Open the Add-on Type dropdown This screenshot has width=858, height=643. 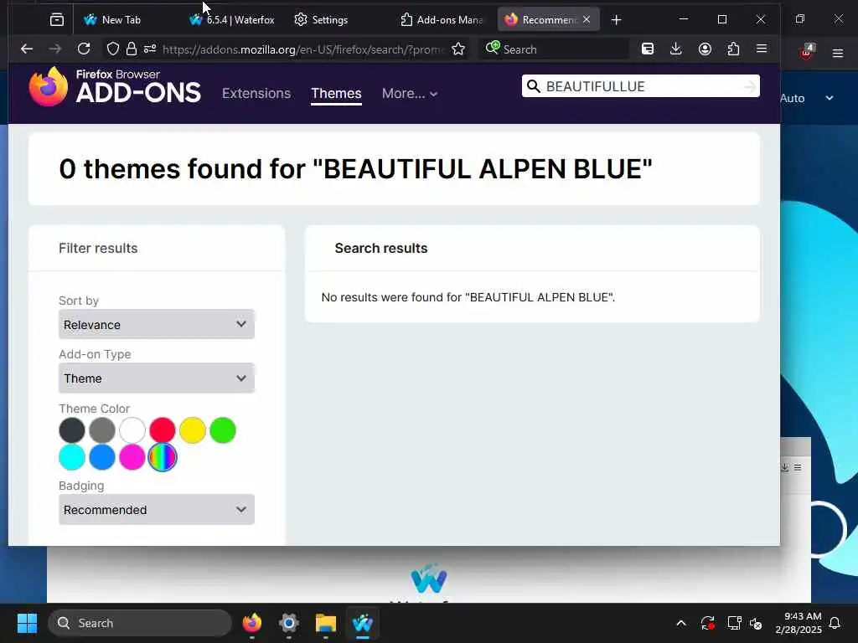point(157,378)
